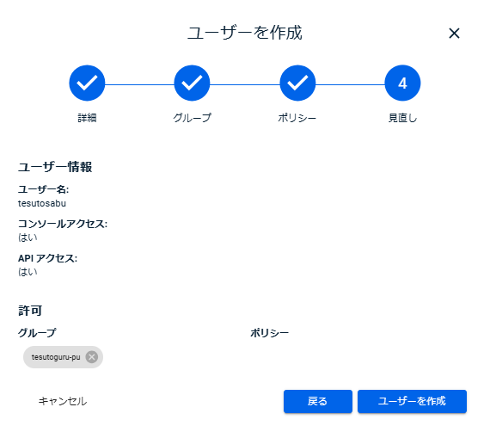
Task: Click the ポリシー label under step three
Action: (x=297, y=118)
